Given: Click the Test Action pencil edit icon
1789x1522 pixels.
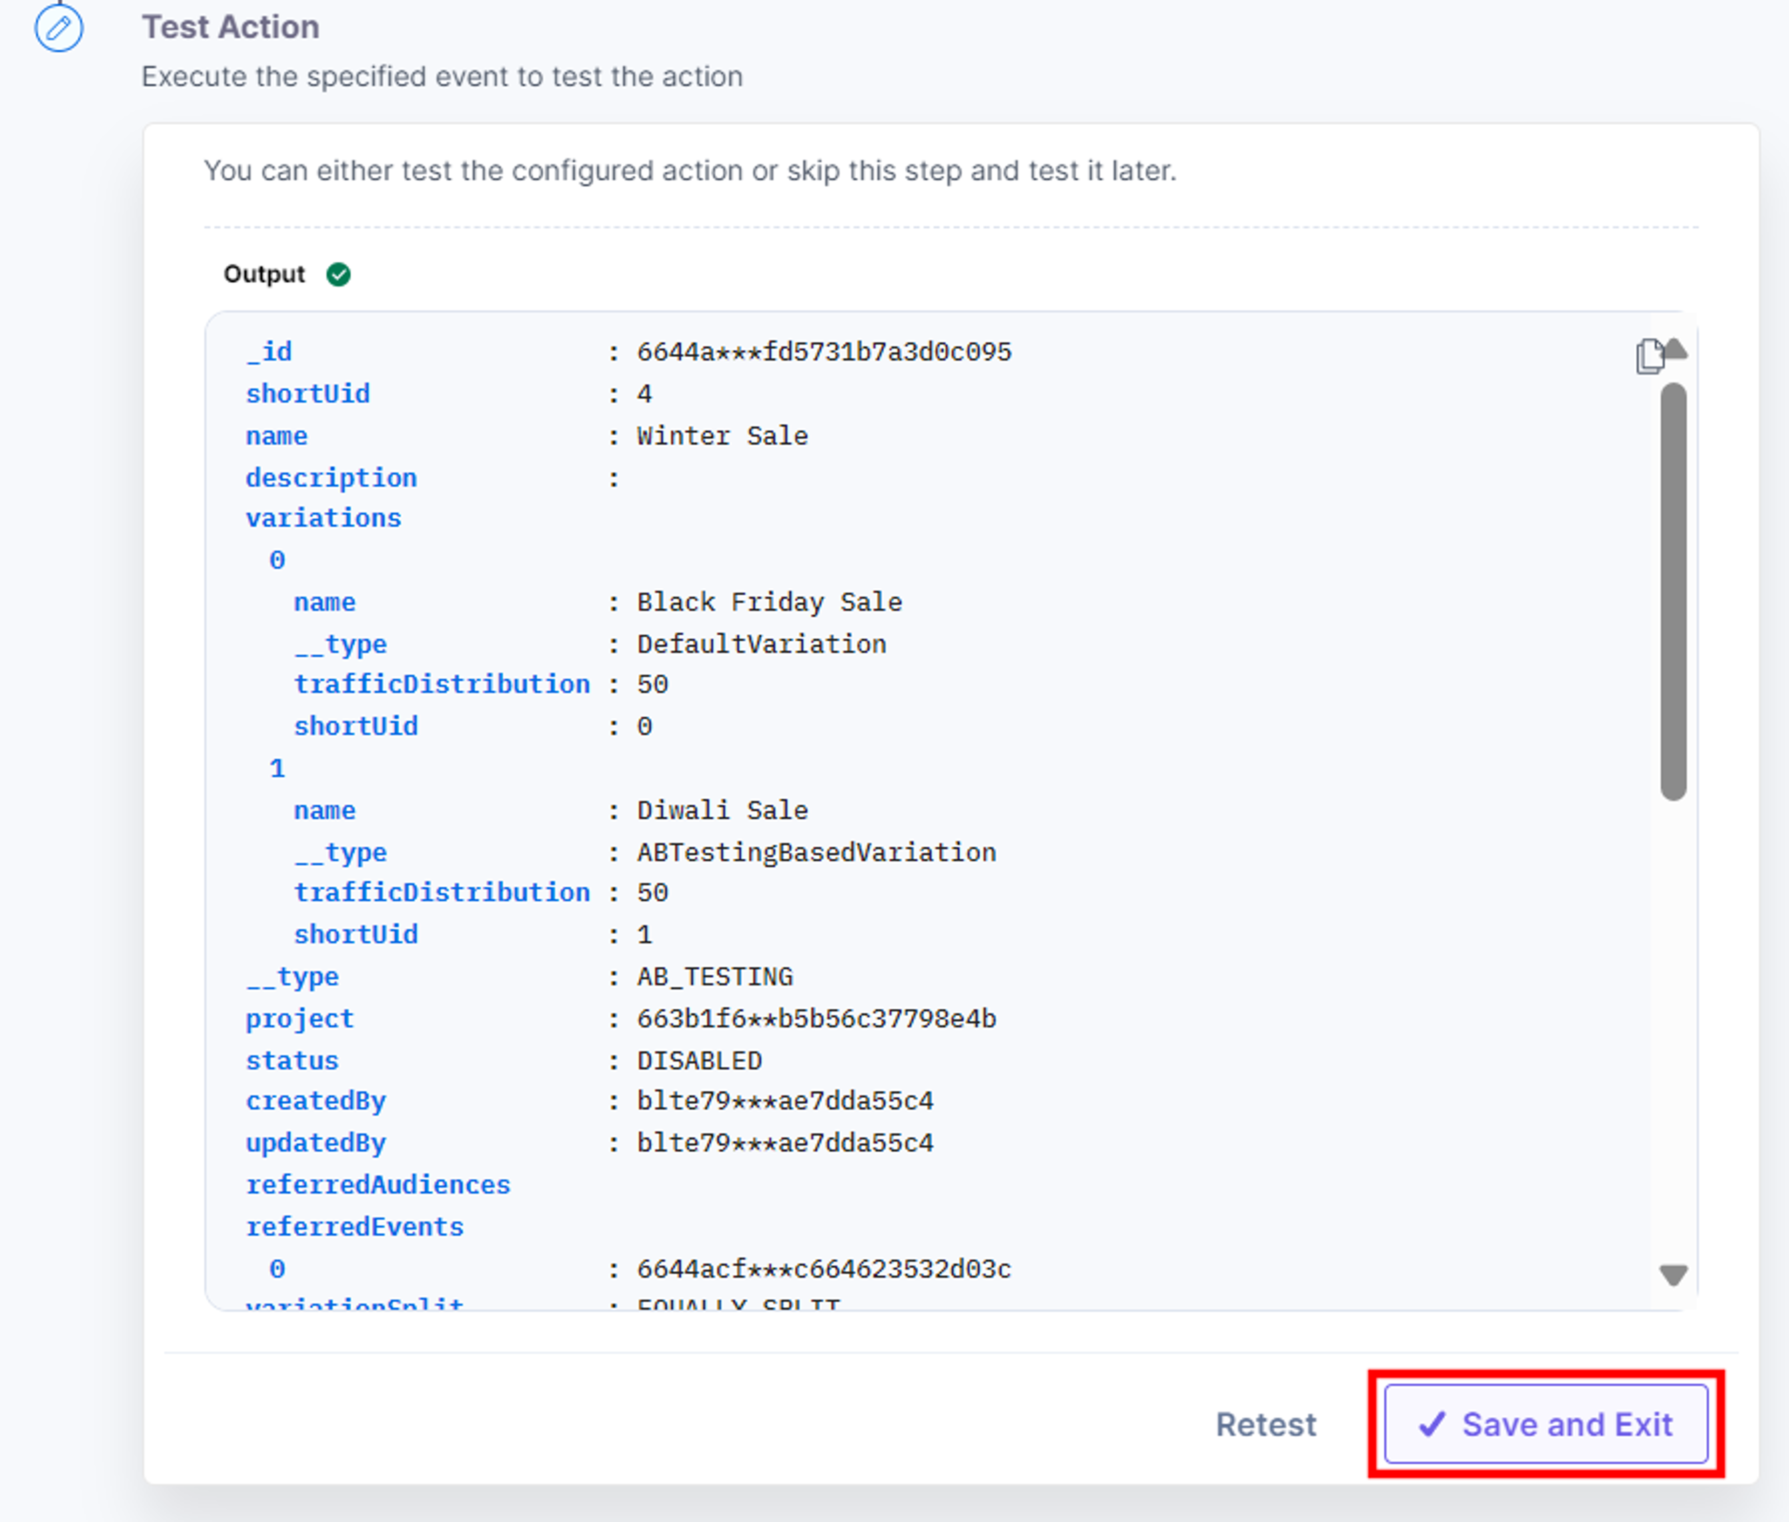Looking at the screenshot, I should click(59, 28).
